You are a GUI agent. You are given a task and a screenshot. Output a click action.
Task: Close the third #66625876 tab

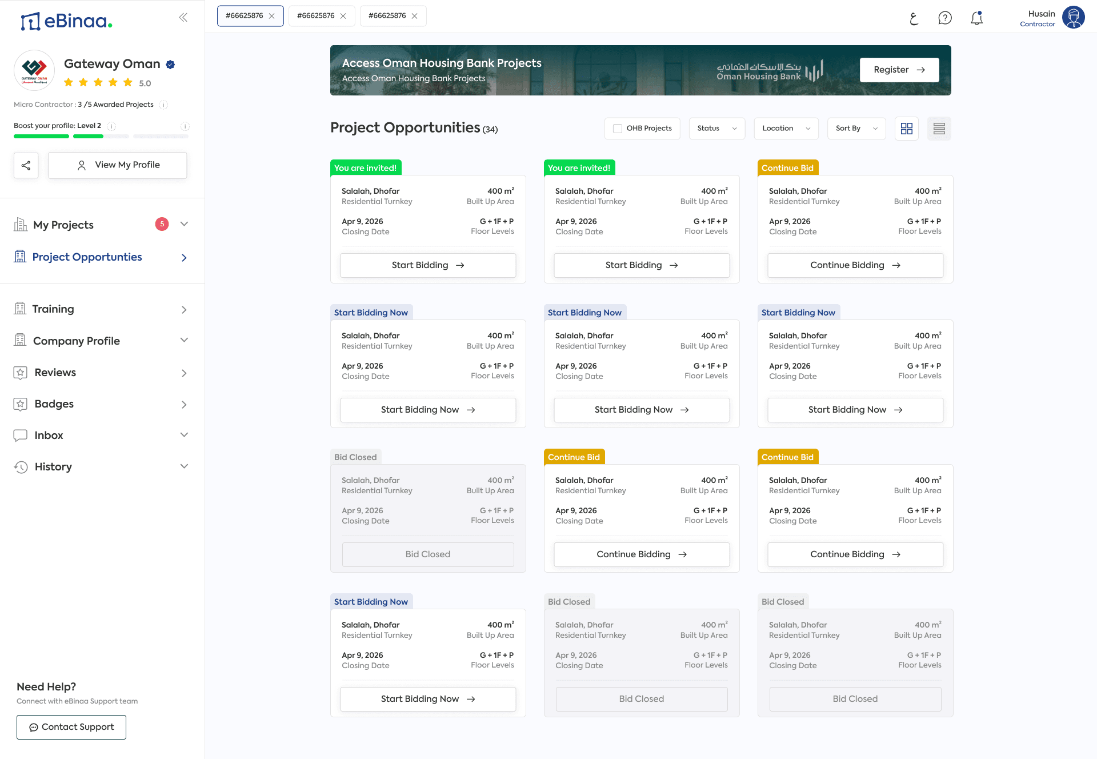point(415,16)
